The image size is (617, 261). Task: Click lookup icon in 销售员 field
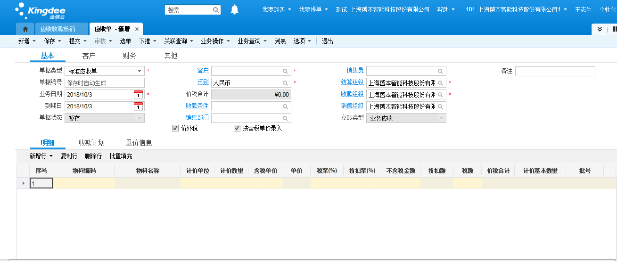[x=440, y=71]
